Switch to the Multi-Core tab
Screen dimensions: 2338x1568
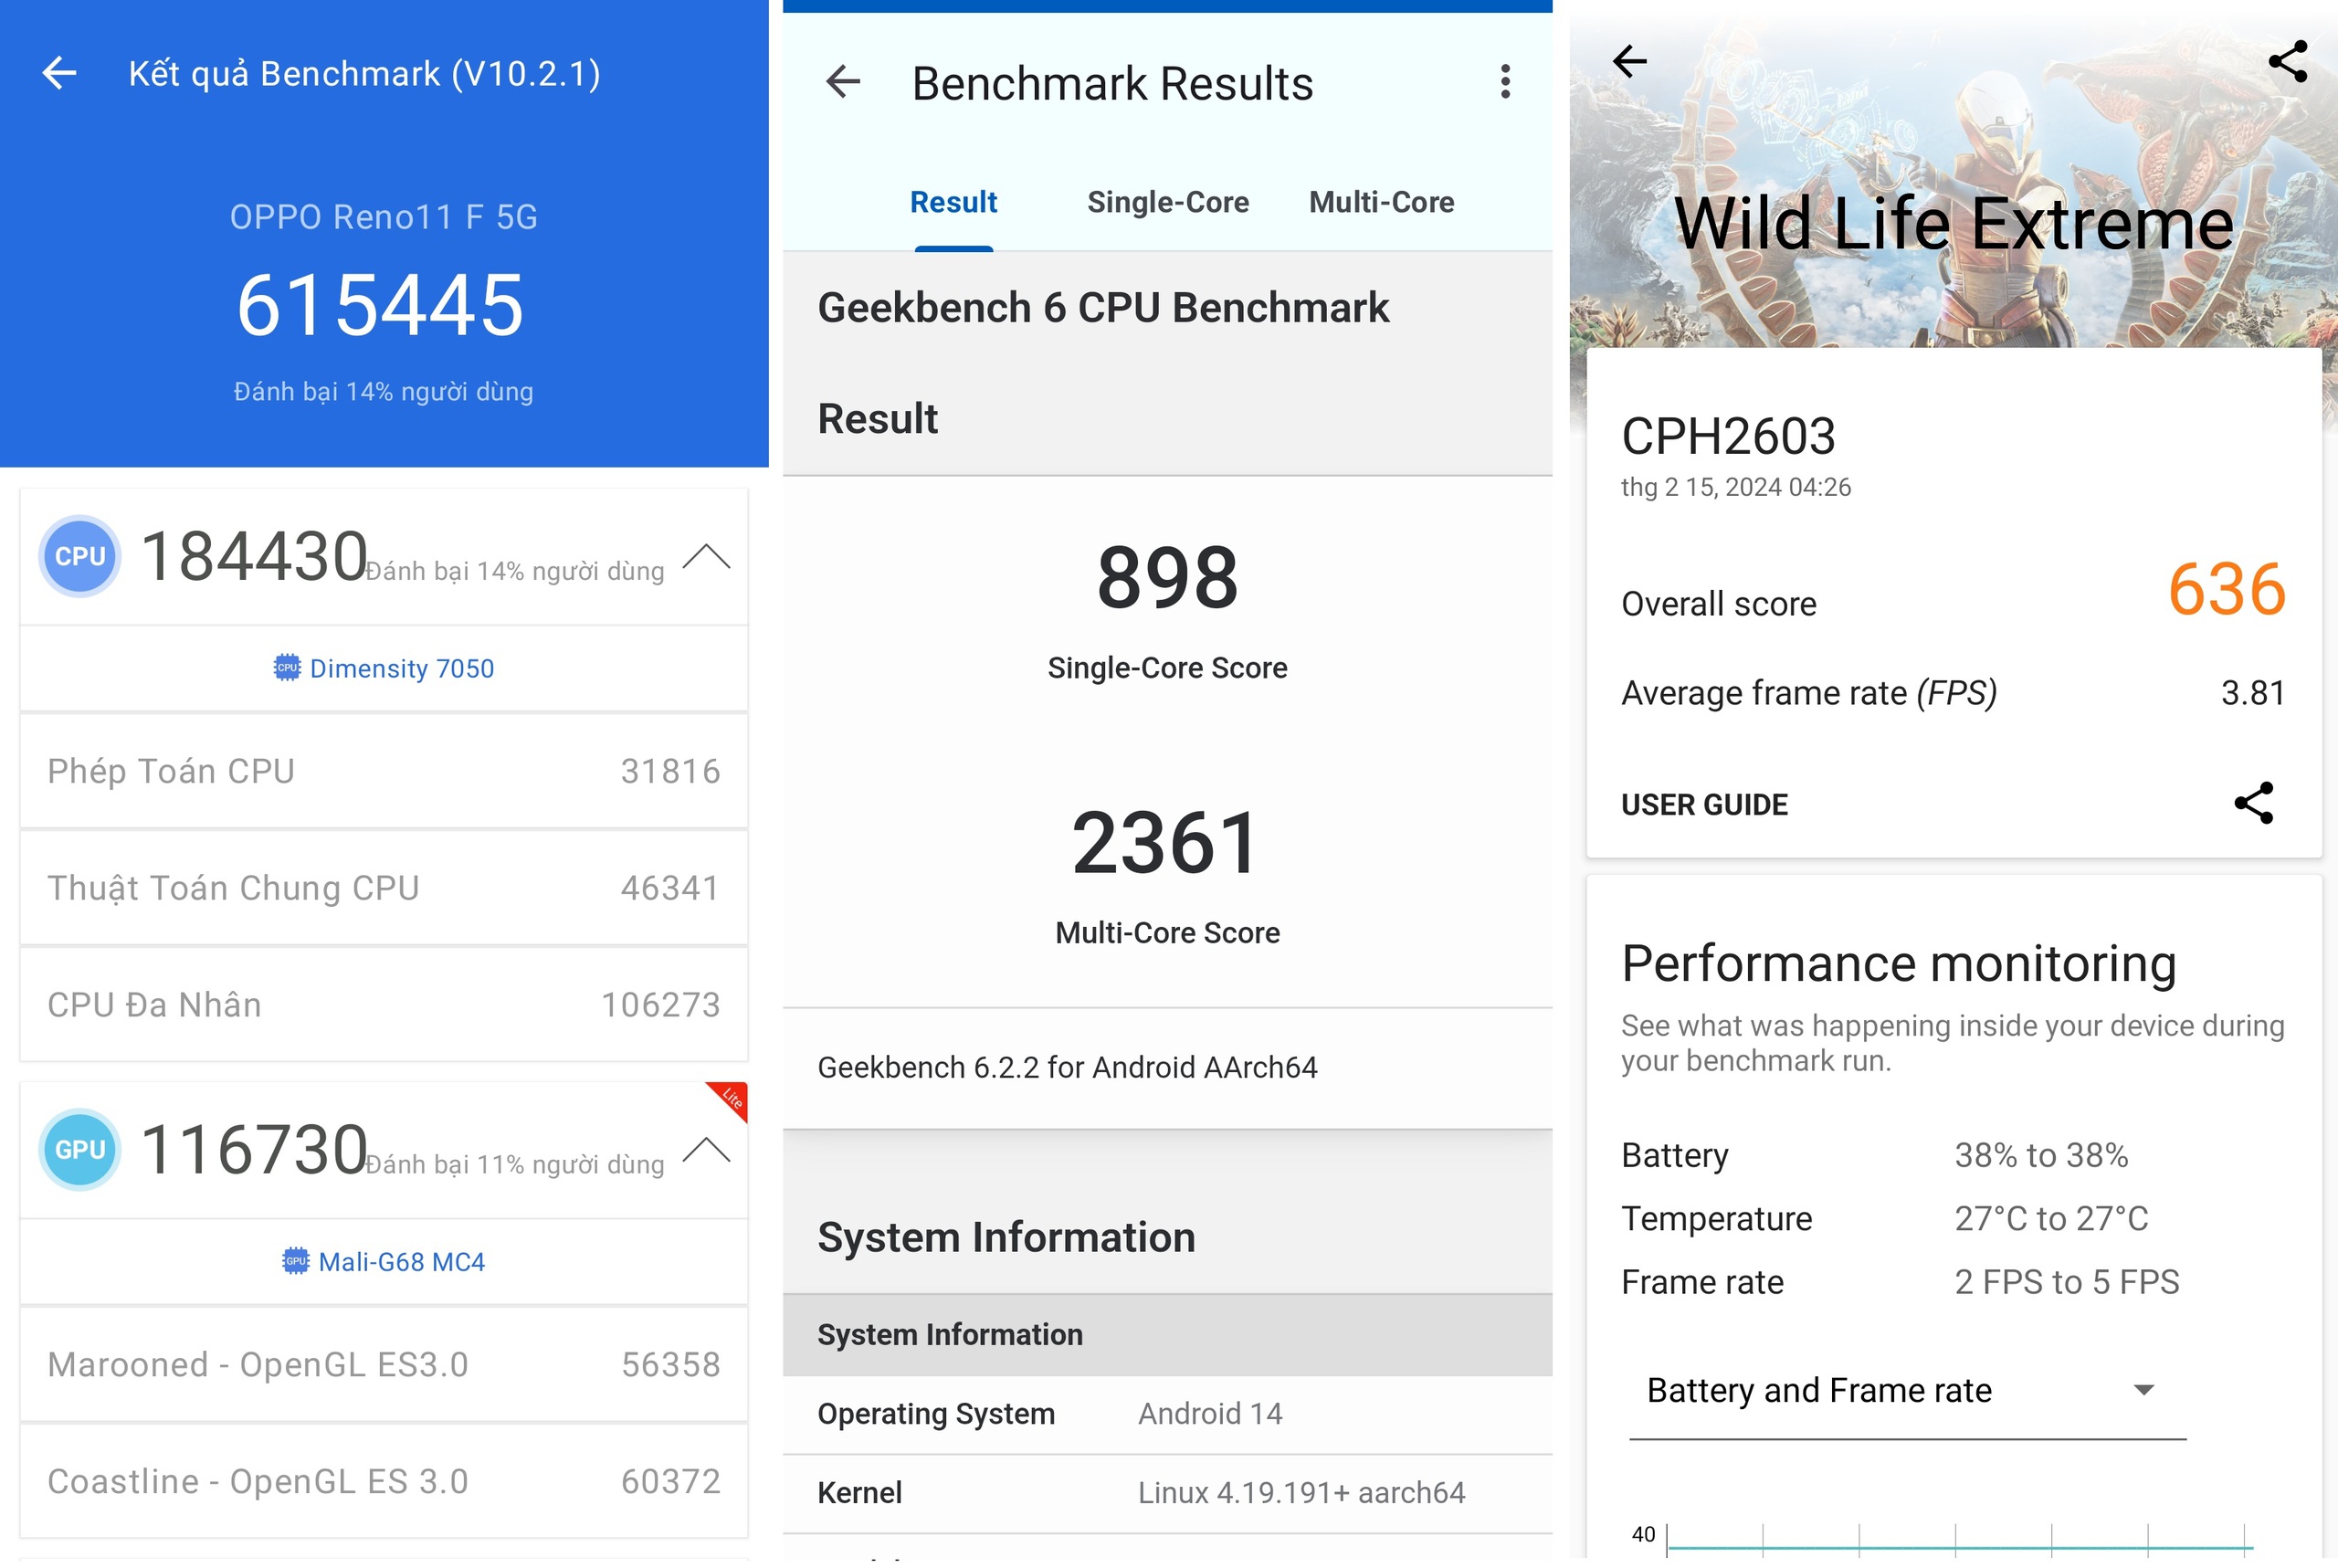pos(1381,203)
